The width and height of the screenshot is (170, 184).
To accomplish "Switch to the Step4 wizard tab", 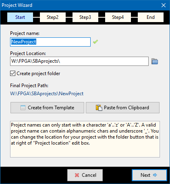I will click(118, 17).
